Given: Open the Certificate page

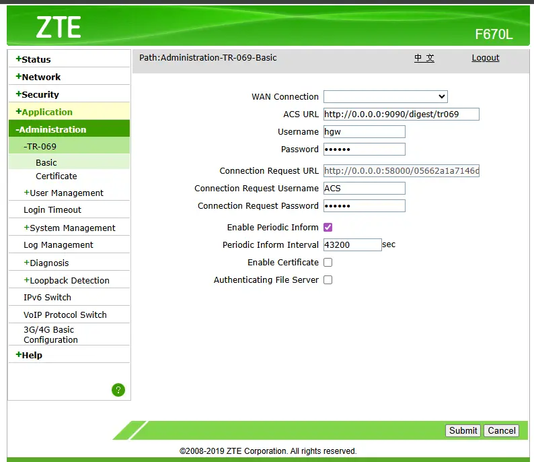Looking at the screenshot, I should pyautogui.click(x=56, y=176).
